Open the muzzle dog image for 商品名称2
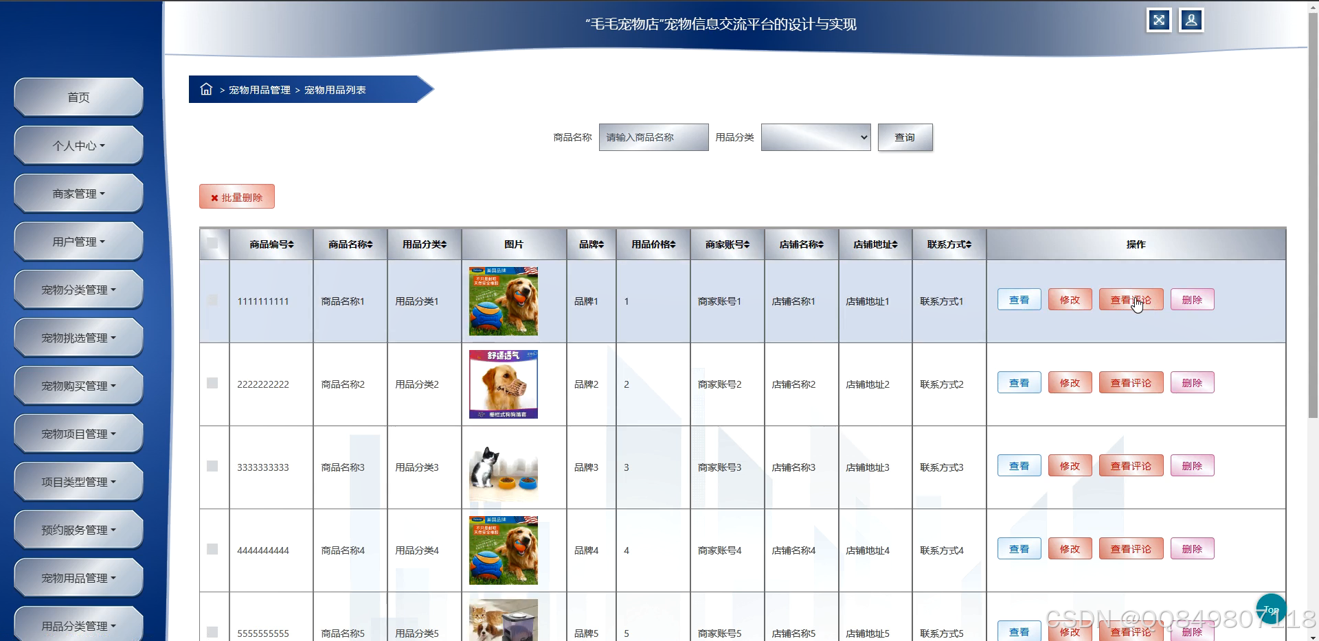This screenshot has width=1319, height=641. tap(503, 384)
